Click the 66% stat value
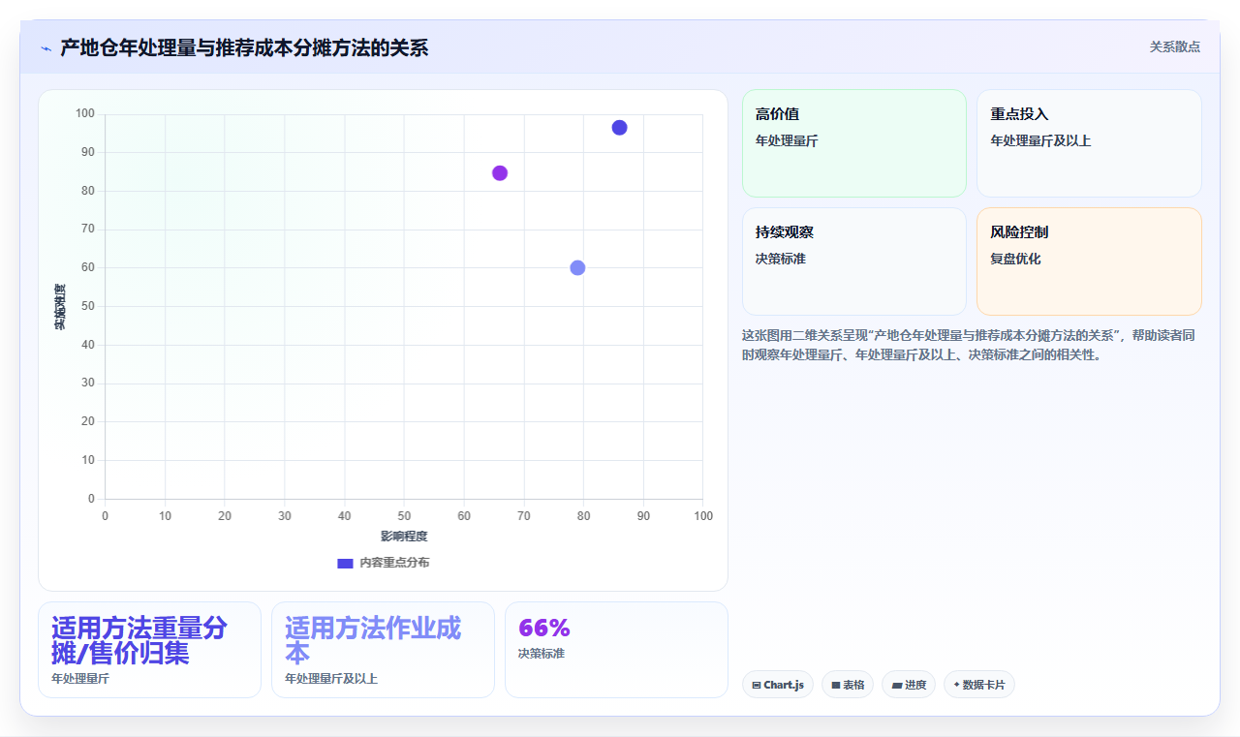Screen dimensions: 1240x737 544,628
